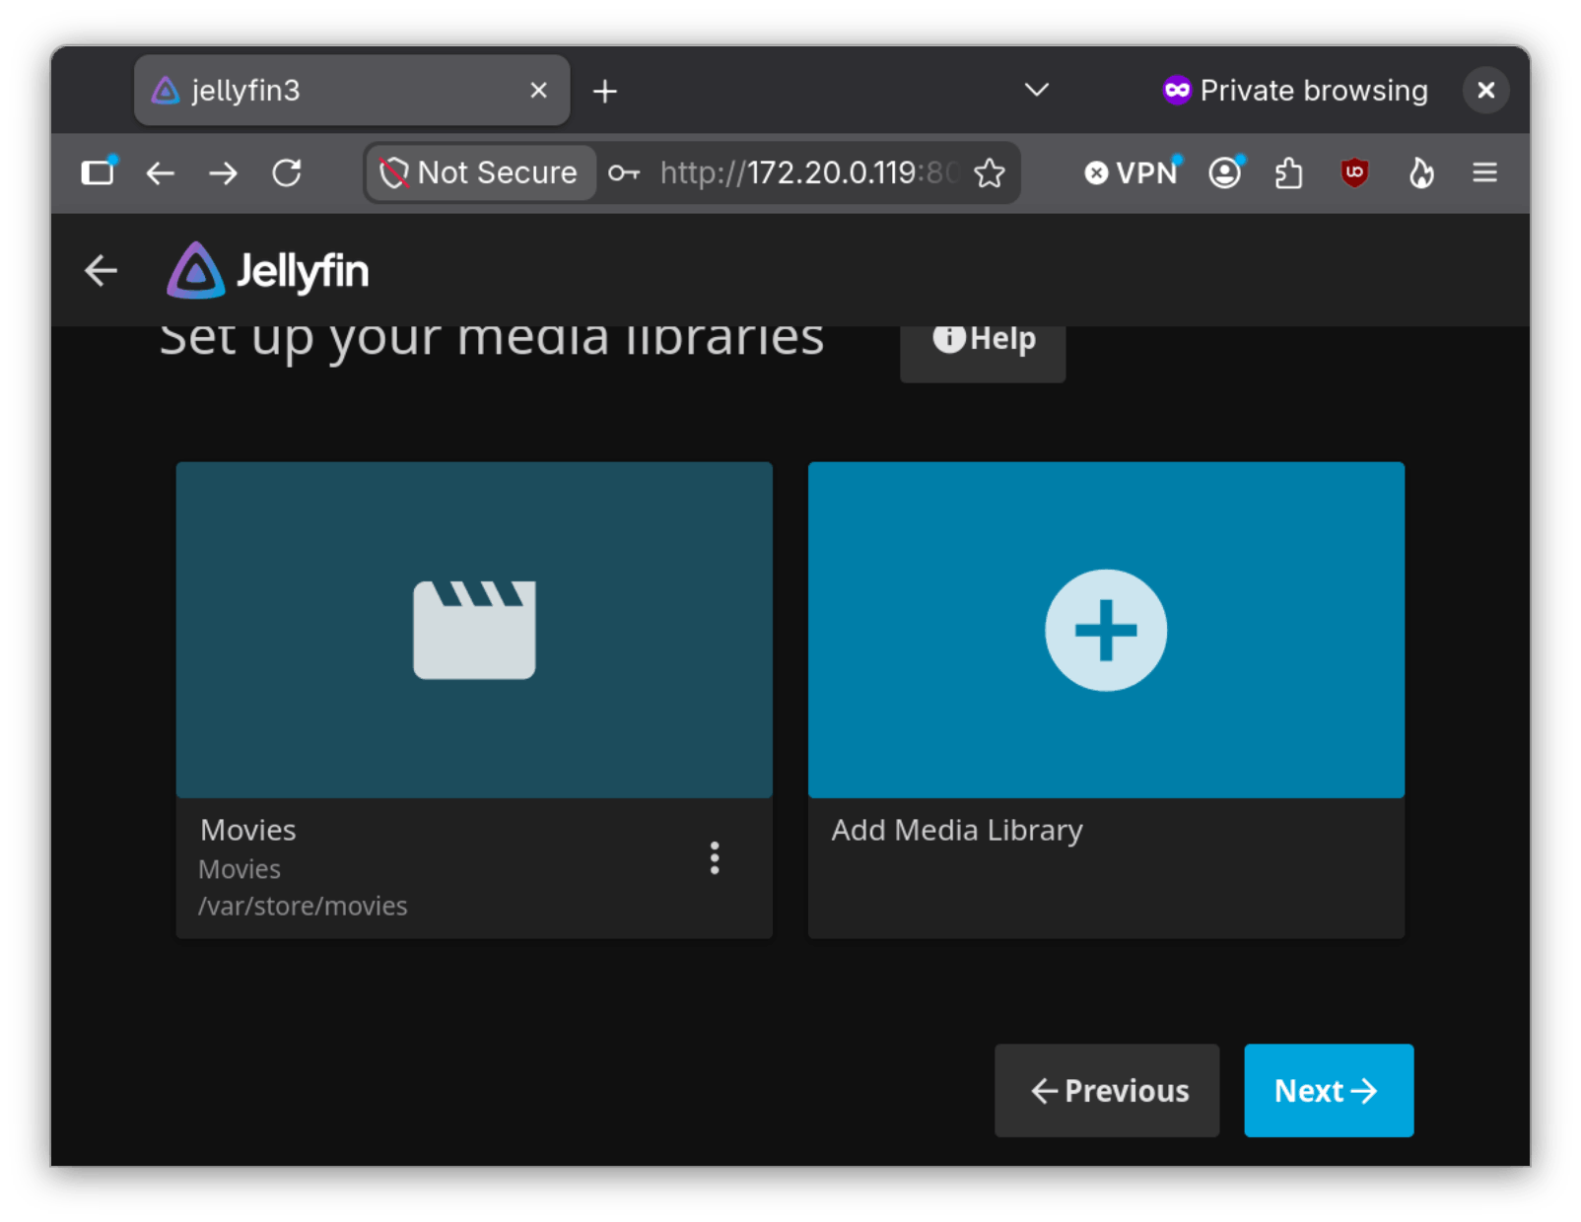Screen dimensions: 1581x1222
Task: Click the Jellyfin logo in header
Action: click(268, 270)
